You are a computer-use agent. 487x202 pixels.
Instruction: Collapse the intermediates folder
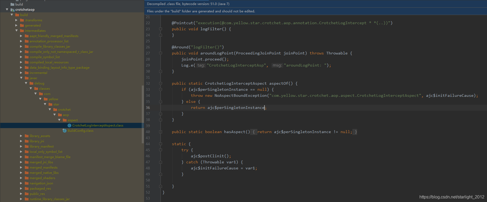click(16, 31)
